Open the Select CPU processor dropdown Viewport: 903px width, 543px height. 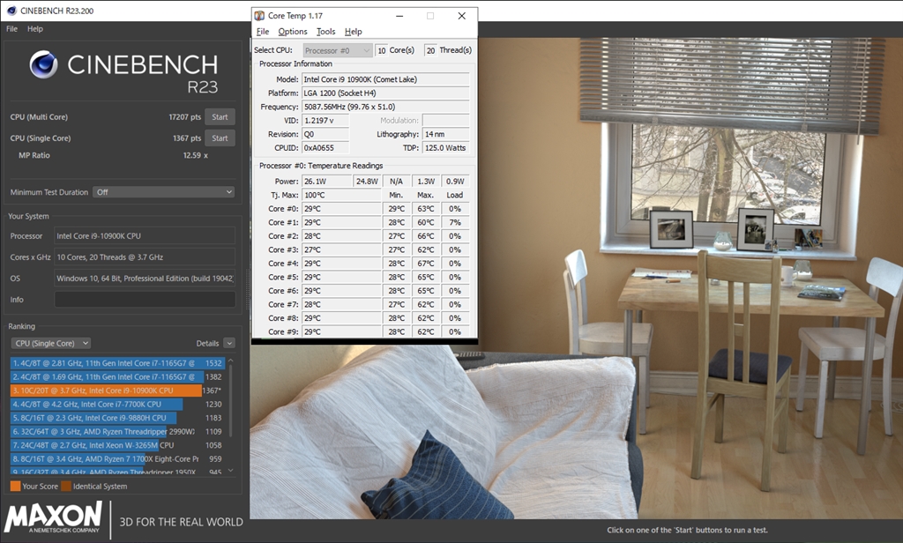(x=337, y=50)
